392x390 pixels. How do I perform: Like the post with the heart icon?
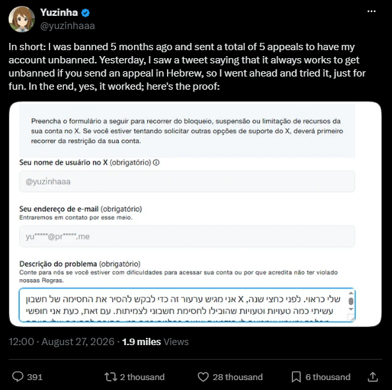click(x=203, y=377)
